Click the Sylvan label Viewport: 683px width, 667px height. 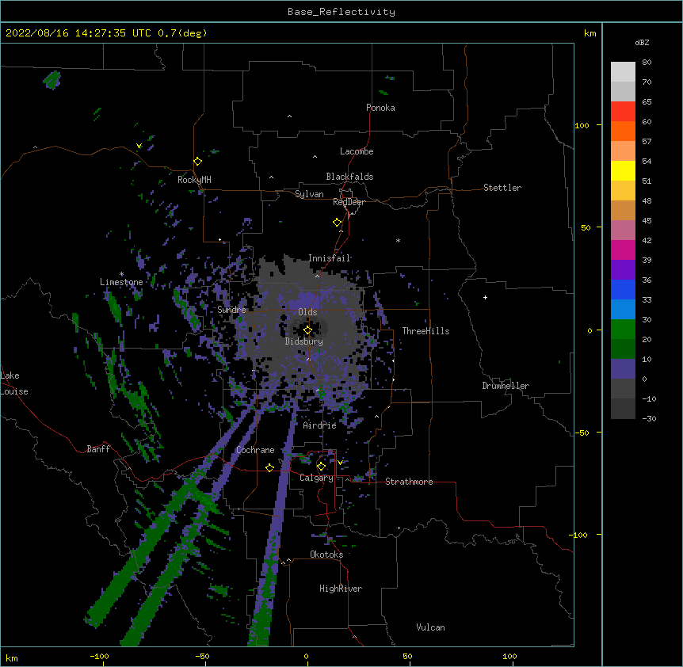pyautogui.click(x=309, y=194)
